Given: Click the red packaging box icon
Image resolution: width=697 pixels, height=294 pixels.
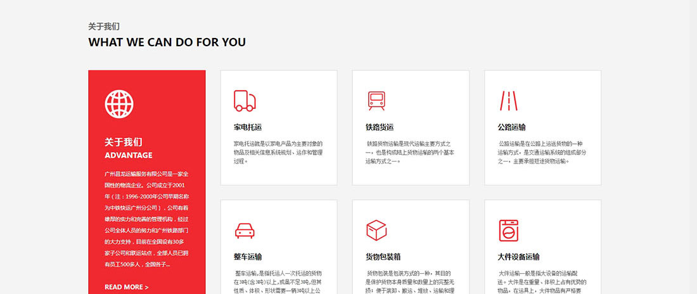Looking at the screenshot, I should (x=376, y=231).
